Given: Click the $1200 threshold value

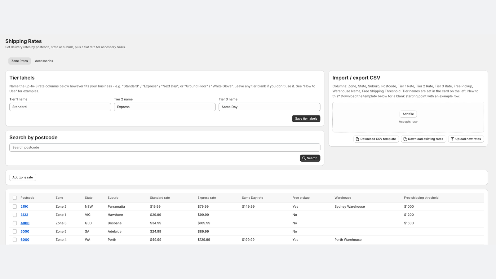Looking at the screenshot, I should pos(409,215).
